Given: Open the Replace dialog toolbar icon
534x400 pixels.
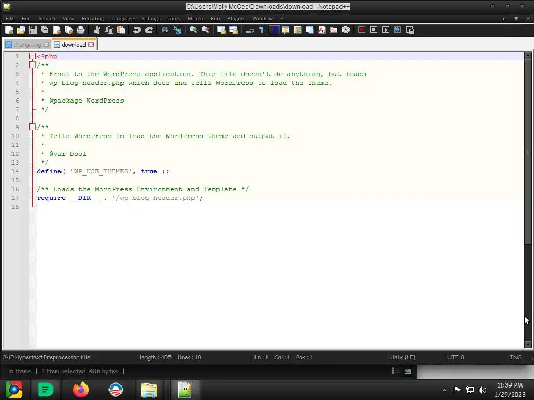Looking at the screenshot, I should point(177,30).
